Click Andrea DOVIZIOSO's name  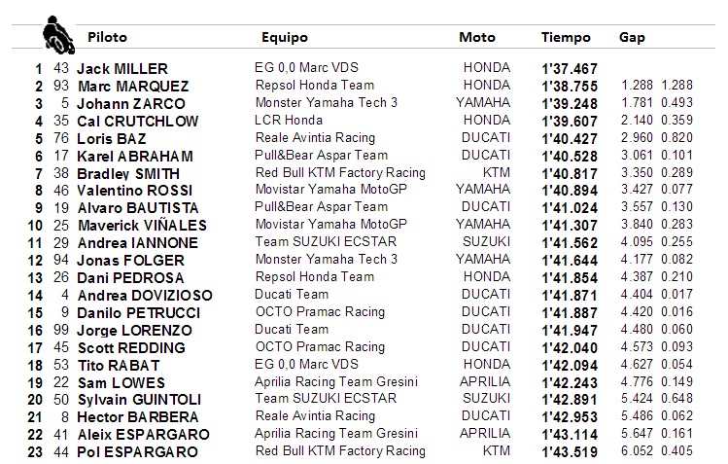pyautogui.click(x=145, y=296)
